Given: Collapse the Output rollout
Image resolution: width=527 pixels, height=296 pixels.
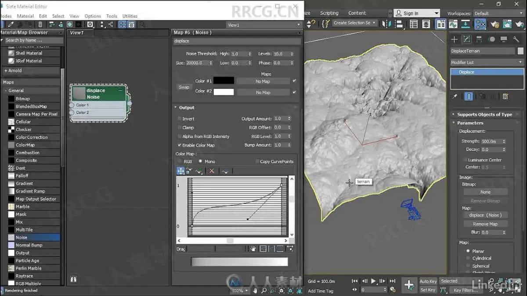Looking at the screenshot, I should click(x=186, y=107).
